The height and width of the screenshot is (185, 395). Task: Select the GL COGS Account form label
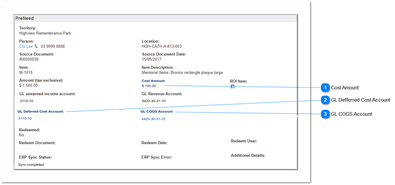coord(157,112)
